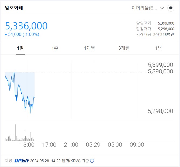Click the 13:00 time axis label
The width and height of the screenshot is (180, 167).
[27, 145]
